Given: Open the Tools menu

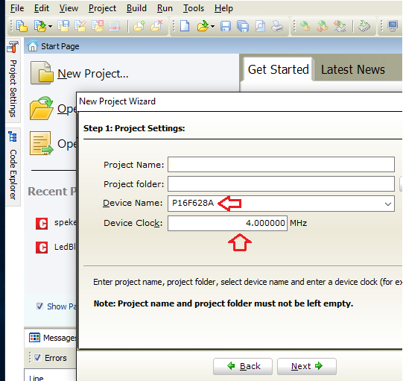Looking at the screenshot, I should [x=194, y=8].
